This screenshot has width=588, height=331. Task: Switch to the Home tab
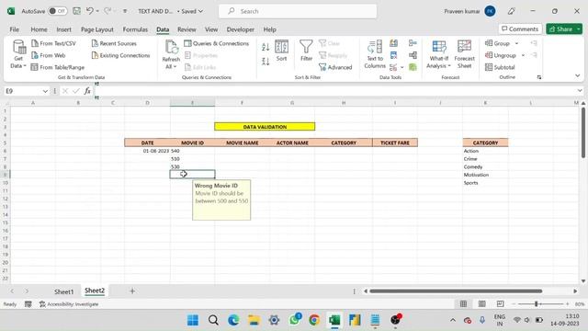39,29
